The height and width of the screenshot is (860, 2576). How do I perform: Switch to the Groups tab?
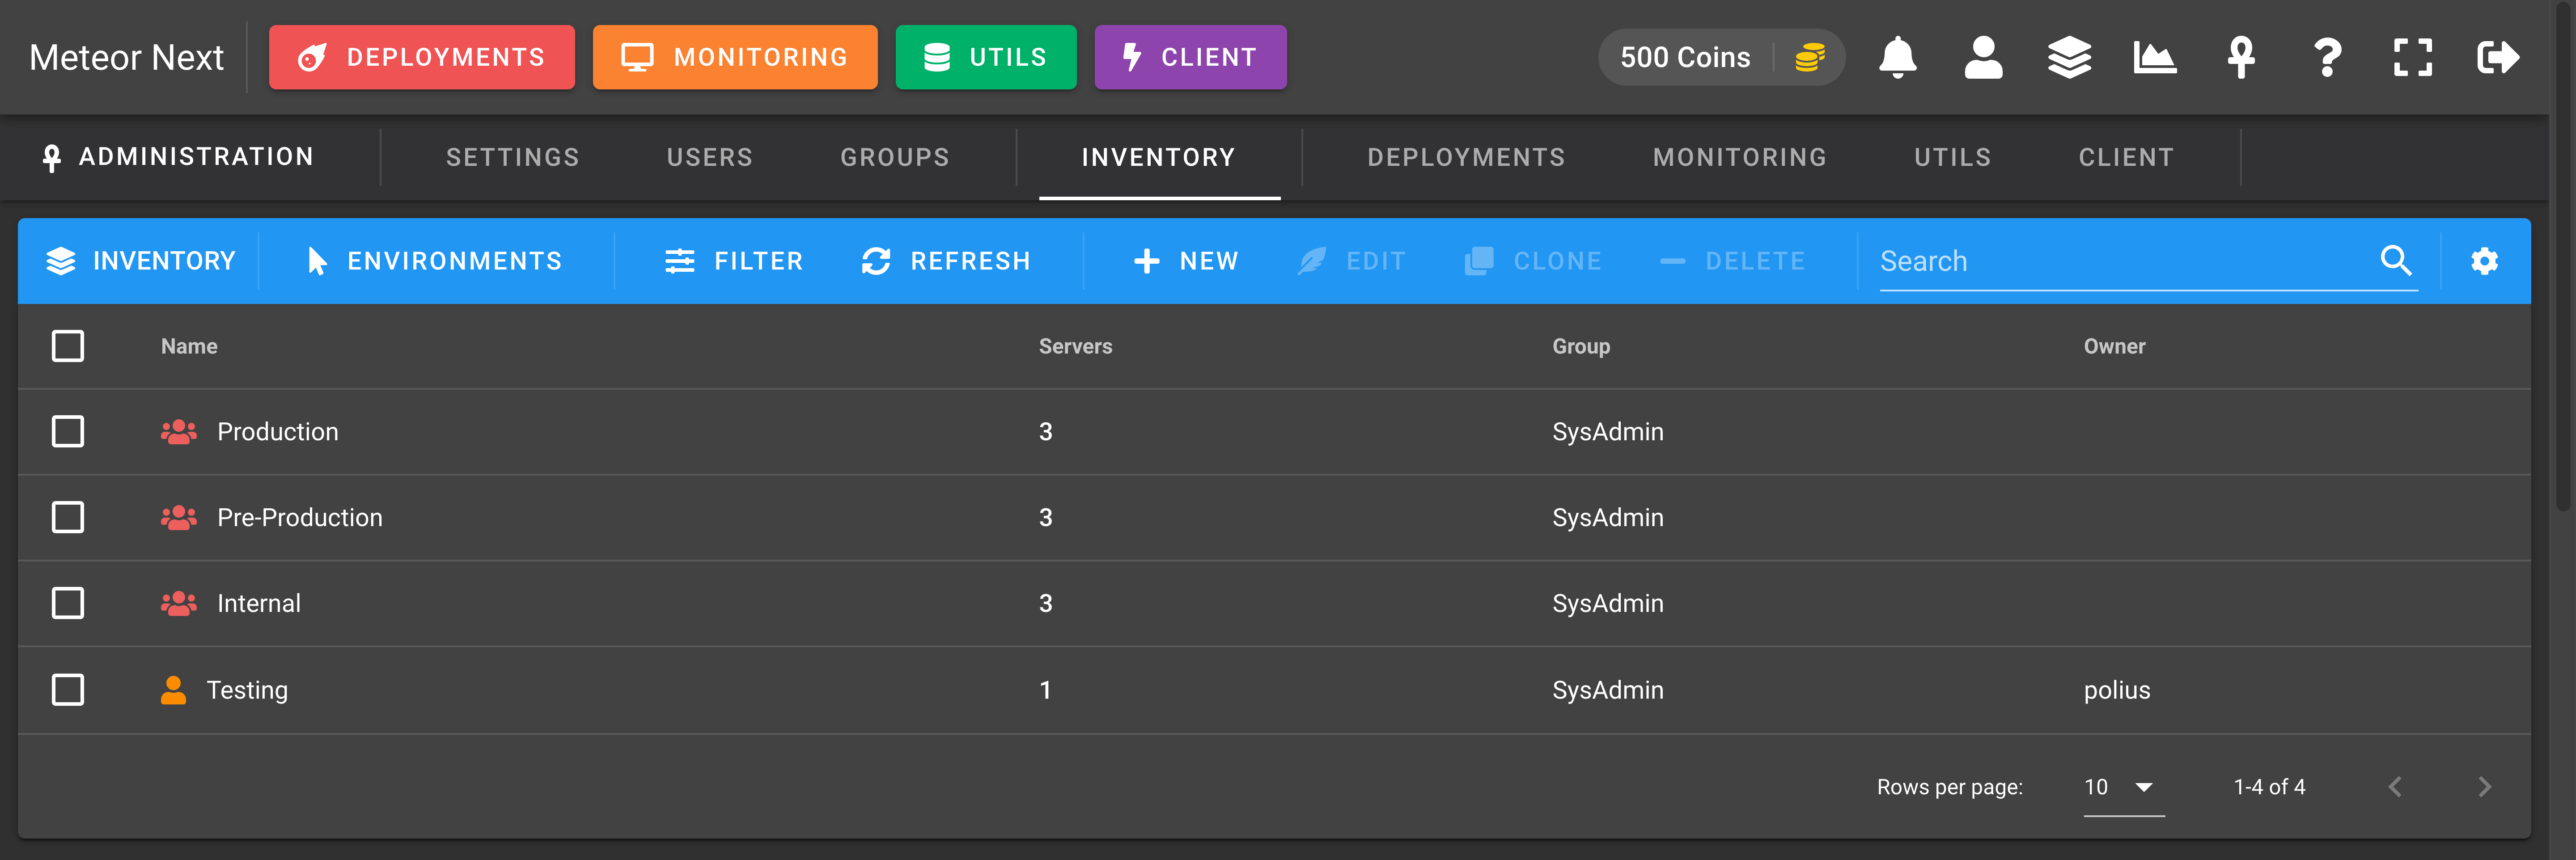tap(895, 157)
